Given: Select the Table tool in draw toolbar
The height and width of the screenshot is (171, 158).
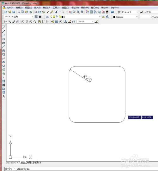Looking at the screenshot, I should point(3,92).
